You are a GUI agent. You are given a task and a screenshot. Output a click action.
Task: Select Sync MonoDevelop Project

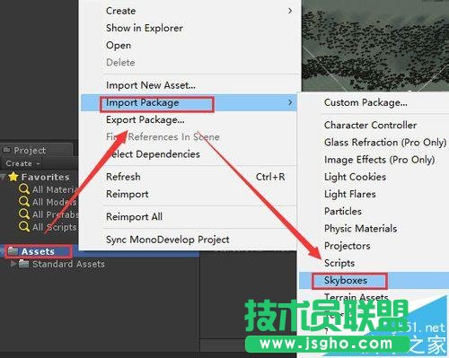(189, 240)
